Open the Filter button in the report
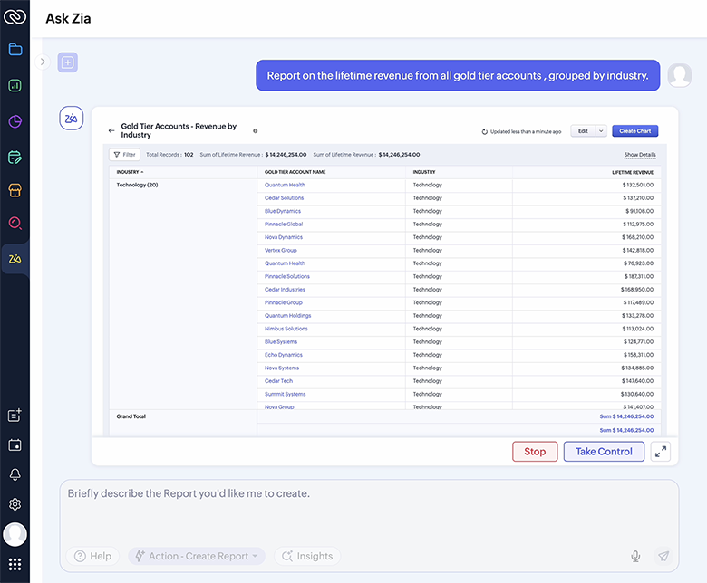This screenshot has height=583, width=707. point(125,155)
